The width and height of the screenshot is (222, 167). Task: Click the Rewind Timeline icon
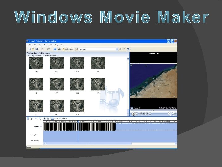(44, 118)
